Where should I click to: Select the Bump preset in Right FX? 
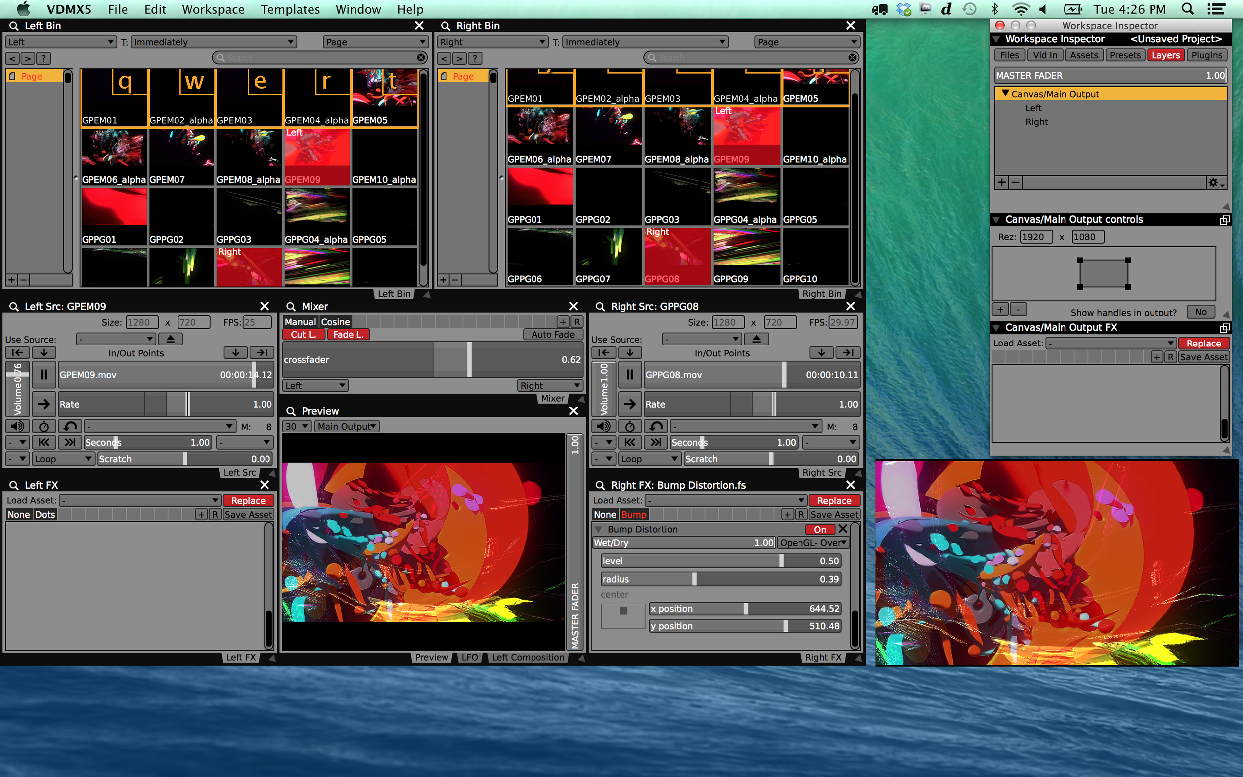click(634, 514)
